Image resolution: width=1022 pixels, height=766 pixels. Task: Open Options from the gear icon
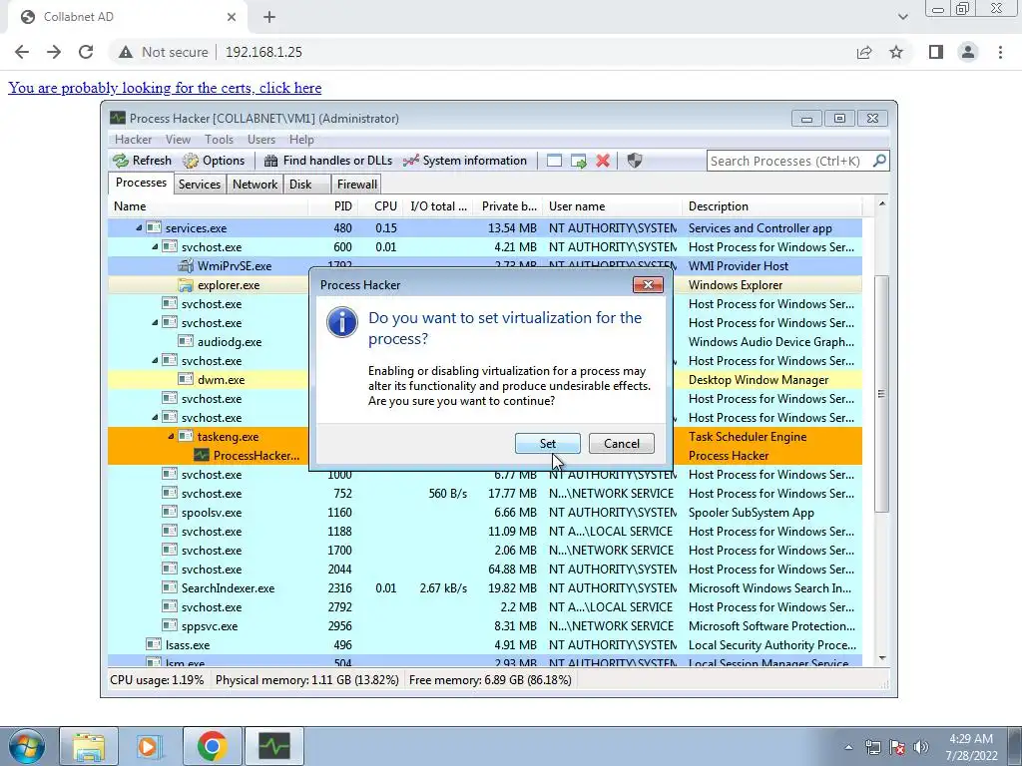tap(191, 161)
